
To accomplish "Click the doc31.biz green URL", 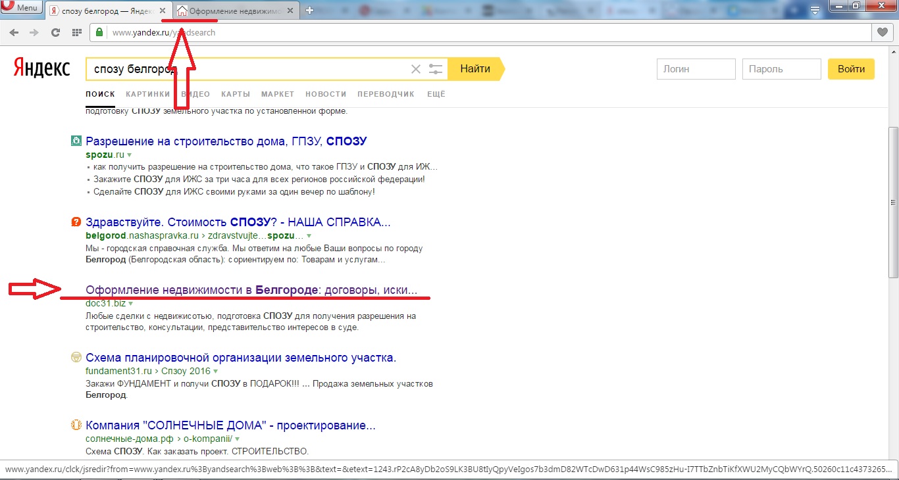I will [x=105, y=303].
